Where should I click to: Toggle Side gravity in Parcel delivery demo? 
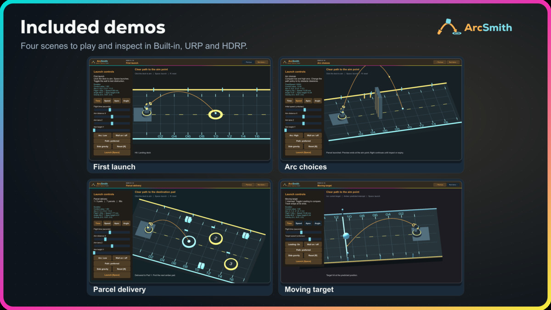click(102, 269)
